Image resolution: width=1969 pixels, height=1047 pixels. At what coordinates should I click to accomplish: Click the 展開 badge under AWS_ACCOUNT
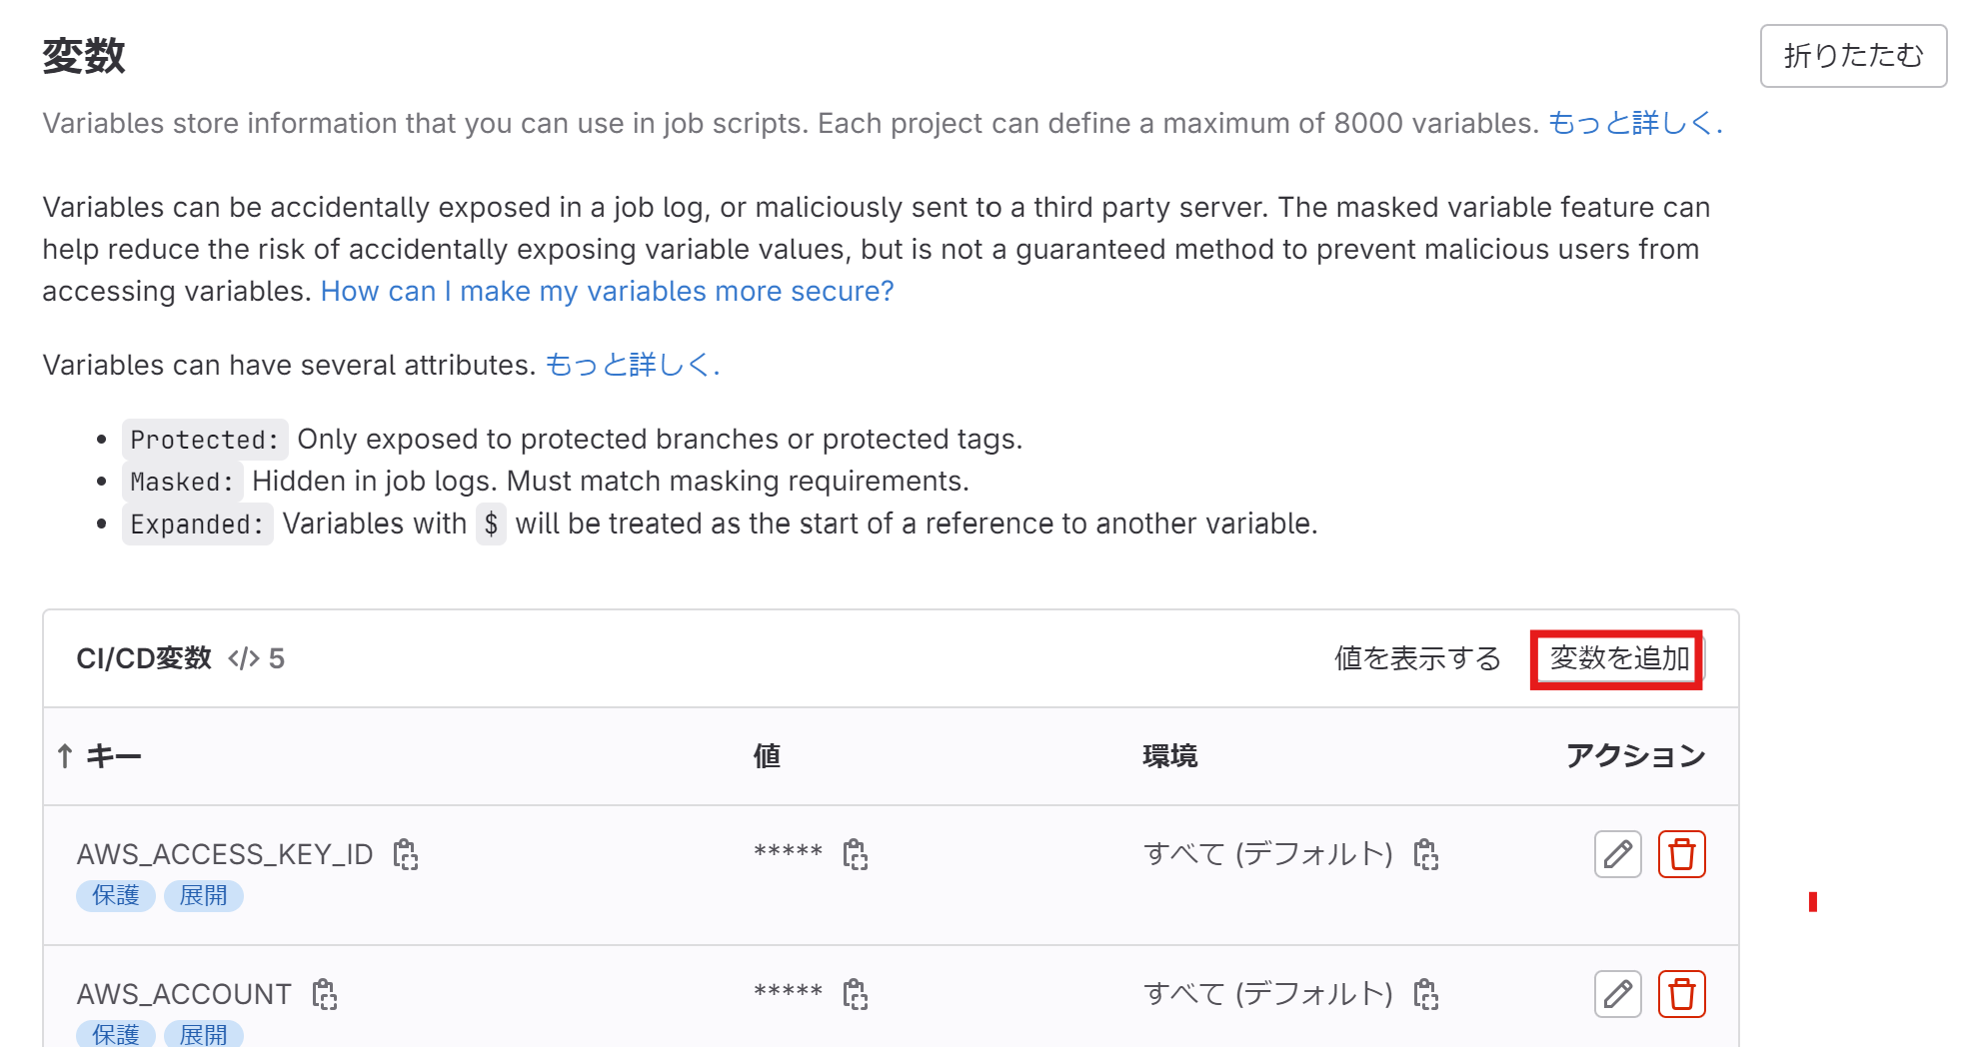point(203,1034)
